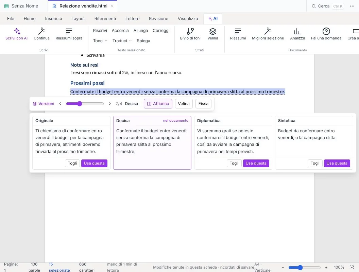Toggle the Fissa pin button
The width and height of the screenshot is (359, 272).
(203, 104)
